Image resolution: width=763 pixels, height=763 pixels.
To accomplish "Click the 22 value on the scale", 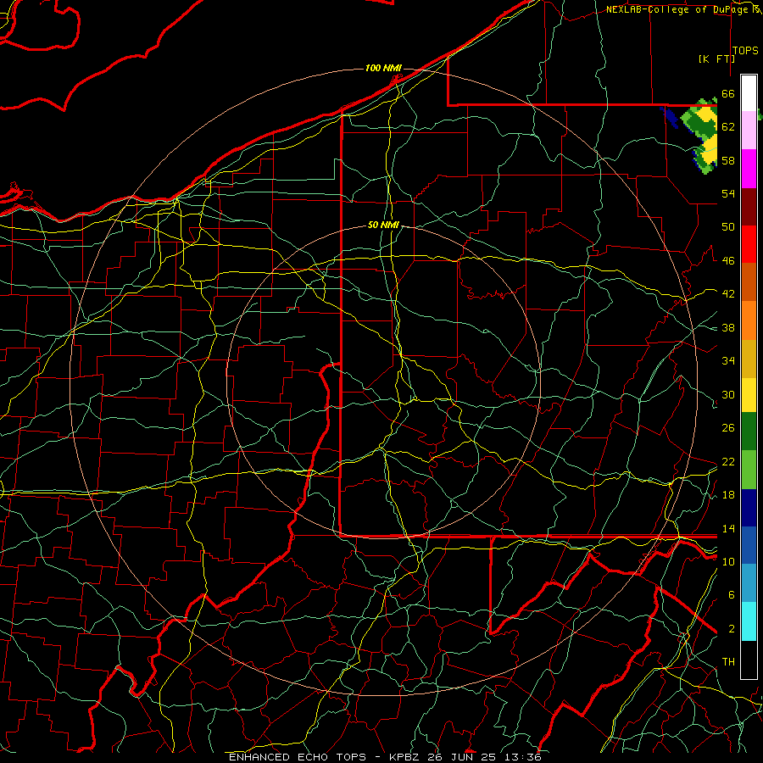I will (728, 461).
